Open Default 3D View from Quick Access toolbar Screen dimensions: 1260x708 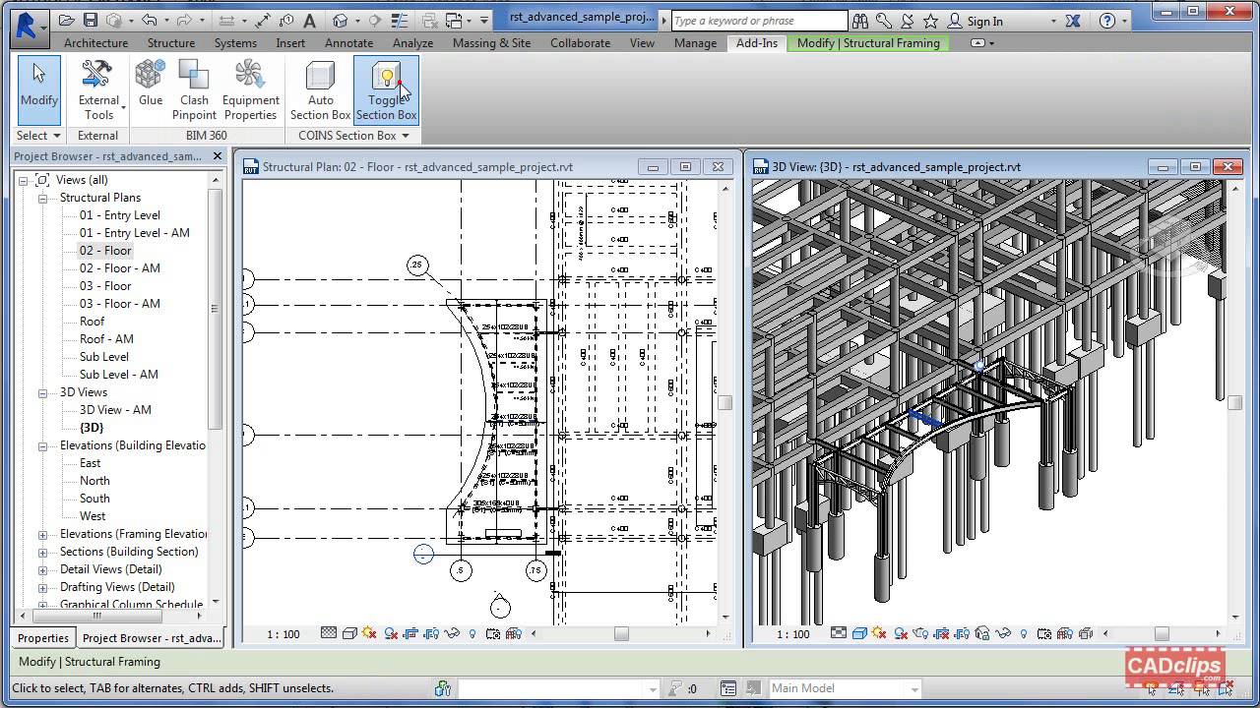click(x=339, y=20)
